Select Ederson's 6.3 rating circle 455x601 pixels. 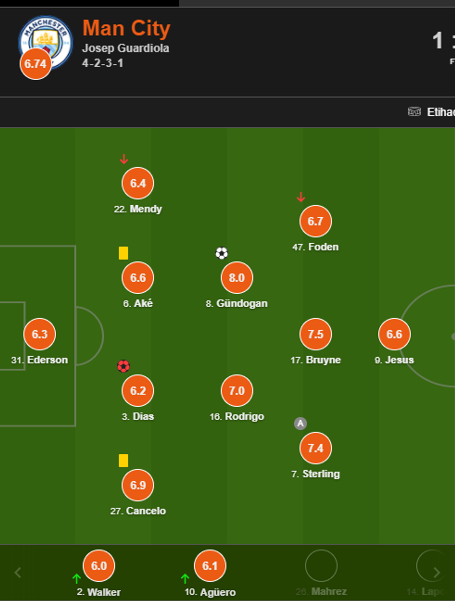[39, 334]
